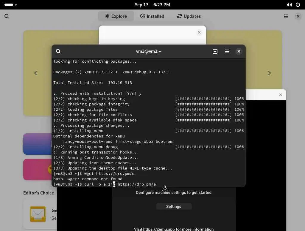Click the terminal search icon
Viewport: 305px width, 231px height.
click(58, 51)
